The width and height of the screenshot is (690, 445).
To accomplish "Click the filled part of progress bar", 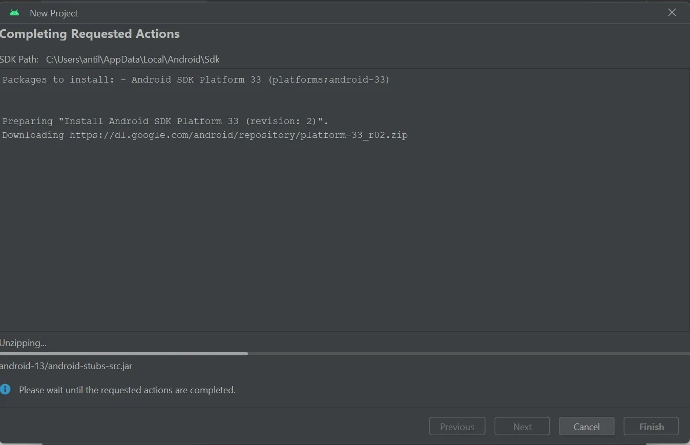I will click(123, 354).
